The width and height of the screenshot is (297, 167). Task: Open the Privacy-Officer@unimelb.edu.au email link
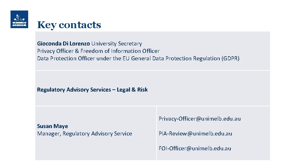[200, 119]
